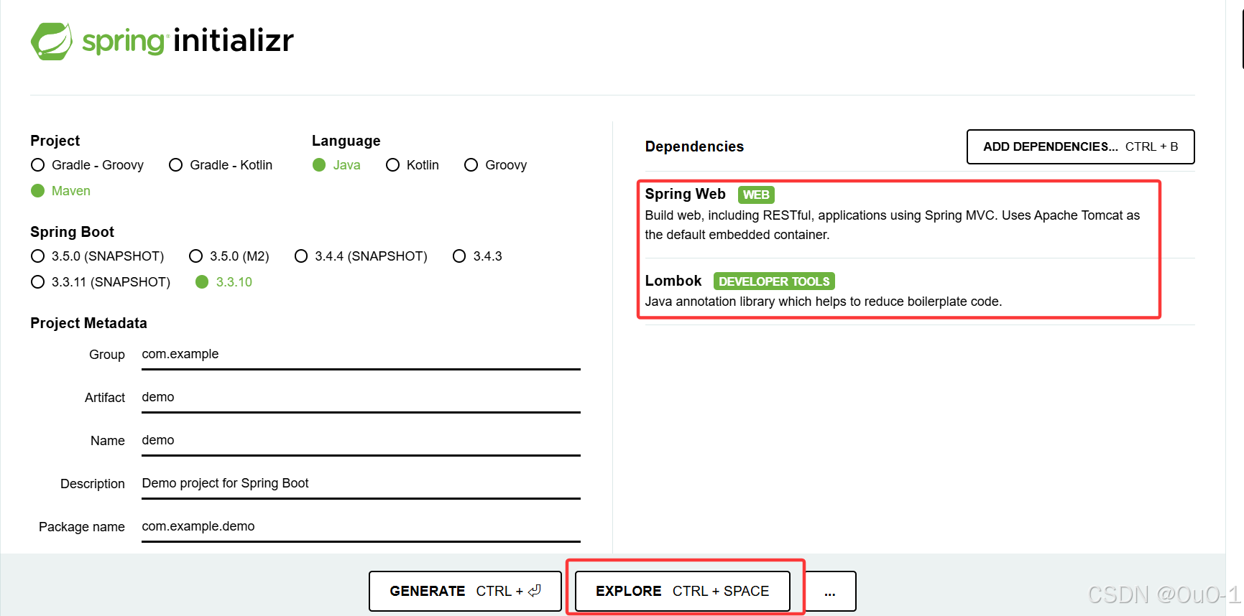Click the Project Metadata heading

[88, 323]
